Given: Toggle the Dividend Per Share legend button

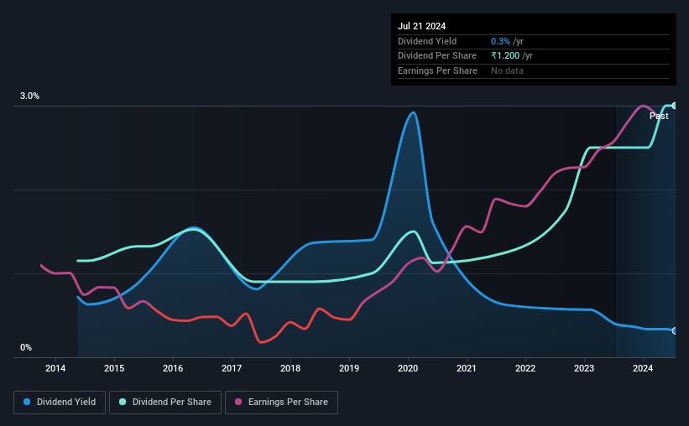Looking at the screenshot, I should pos(165,403).
